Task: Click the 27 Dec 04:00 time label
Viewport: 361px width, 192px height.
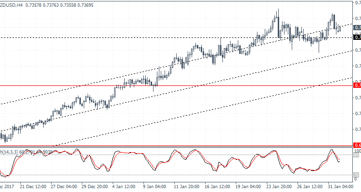Action: [64, 186]
